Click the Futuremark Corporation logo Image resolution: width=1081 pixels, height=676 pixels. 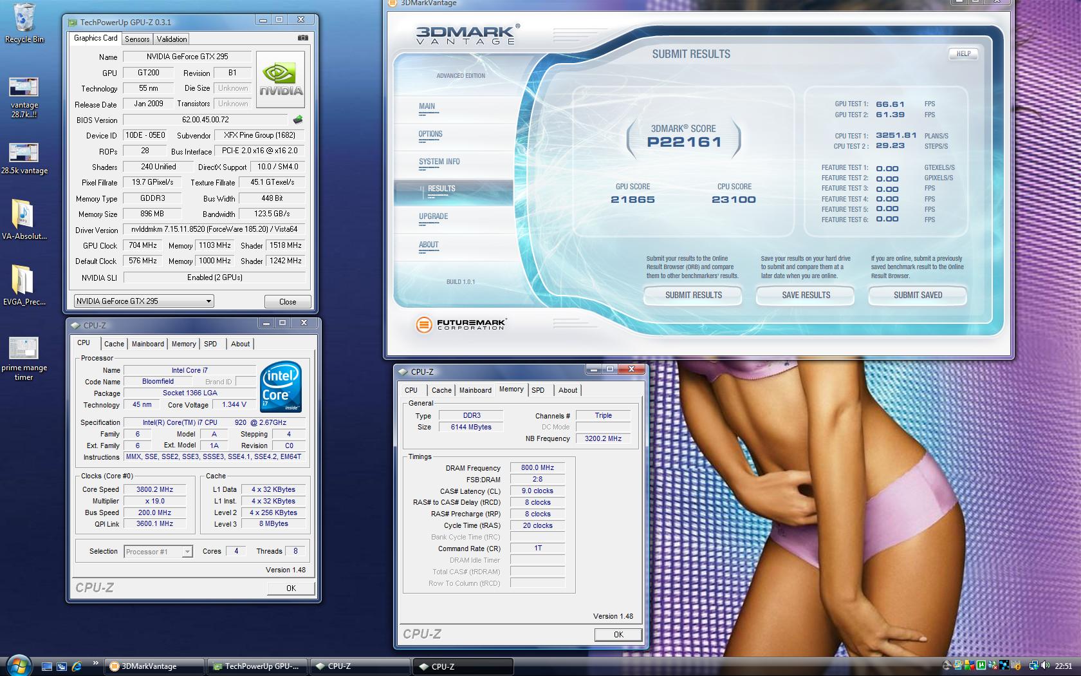pyautogui.click(x=461, y=324)
